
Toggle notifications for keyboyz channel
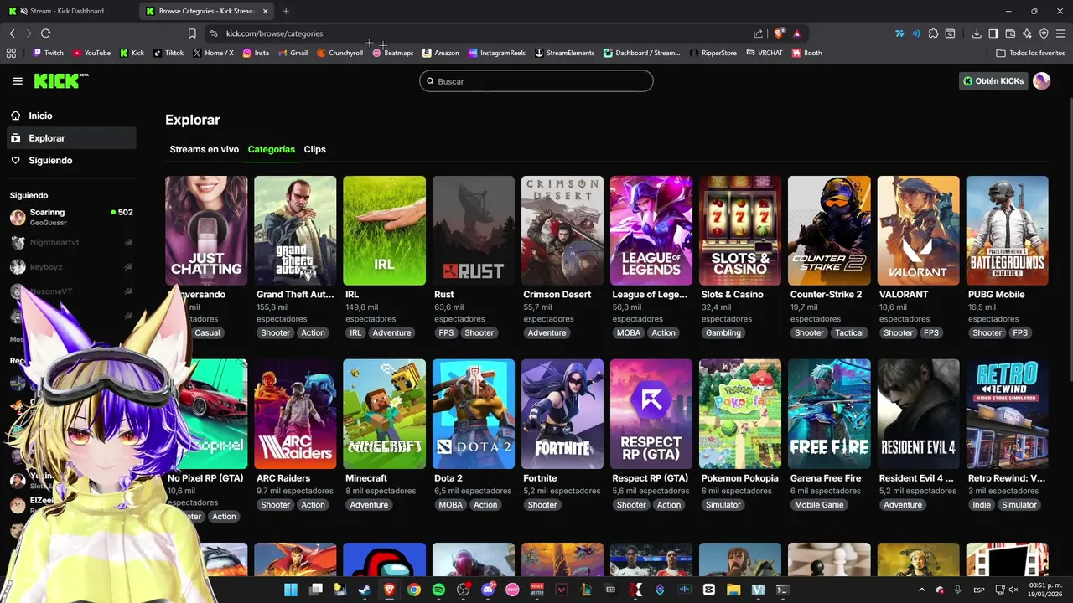click(x=128, y=266)
